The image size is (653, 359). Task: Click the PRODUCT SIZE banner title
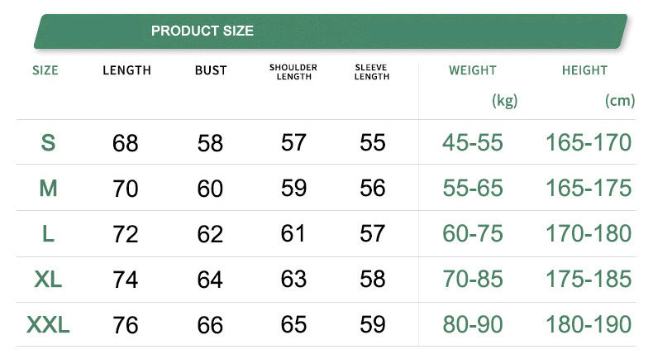(202, 31)
